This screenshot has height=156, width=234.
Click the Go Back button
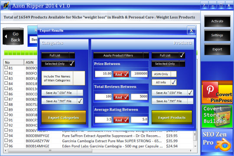(x=13, y=36)
